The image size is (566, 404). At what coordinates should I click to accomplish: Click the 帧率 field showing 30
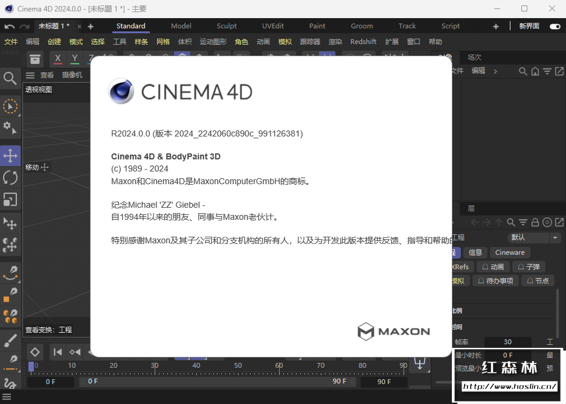click(x=507, y=342)
